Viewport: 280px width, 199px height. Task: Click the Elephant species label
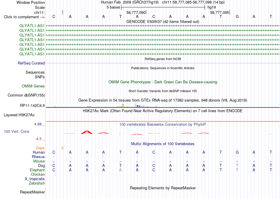pos(37,170)
